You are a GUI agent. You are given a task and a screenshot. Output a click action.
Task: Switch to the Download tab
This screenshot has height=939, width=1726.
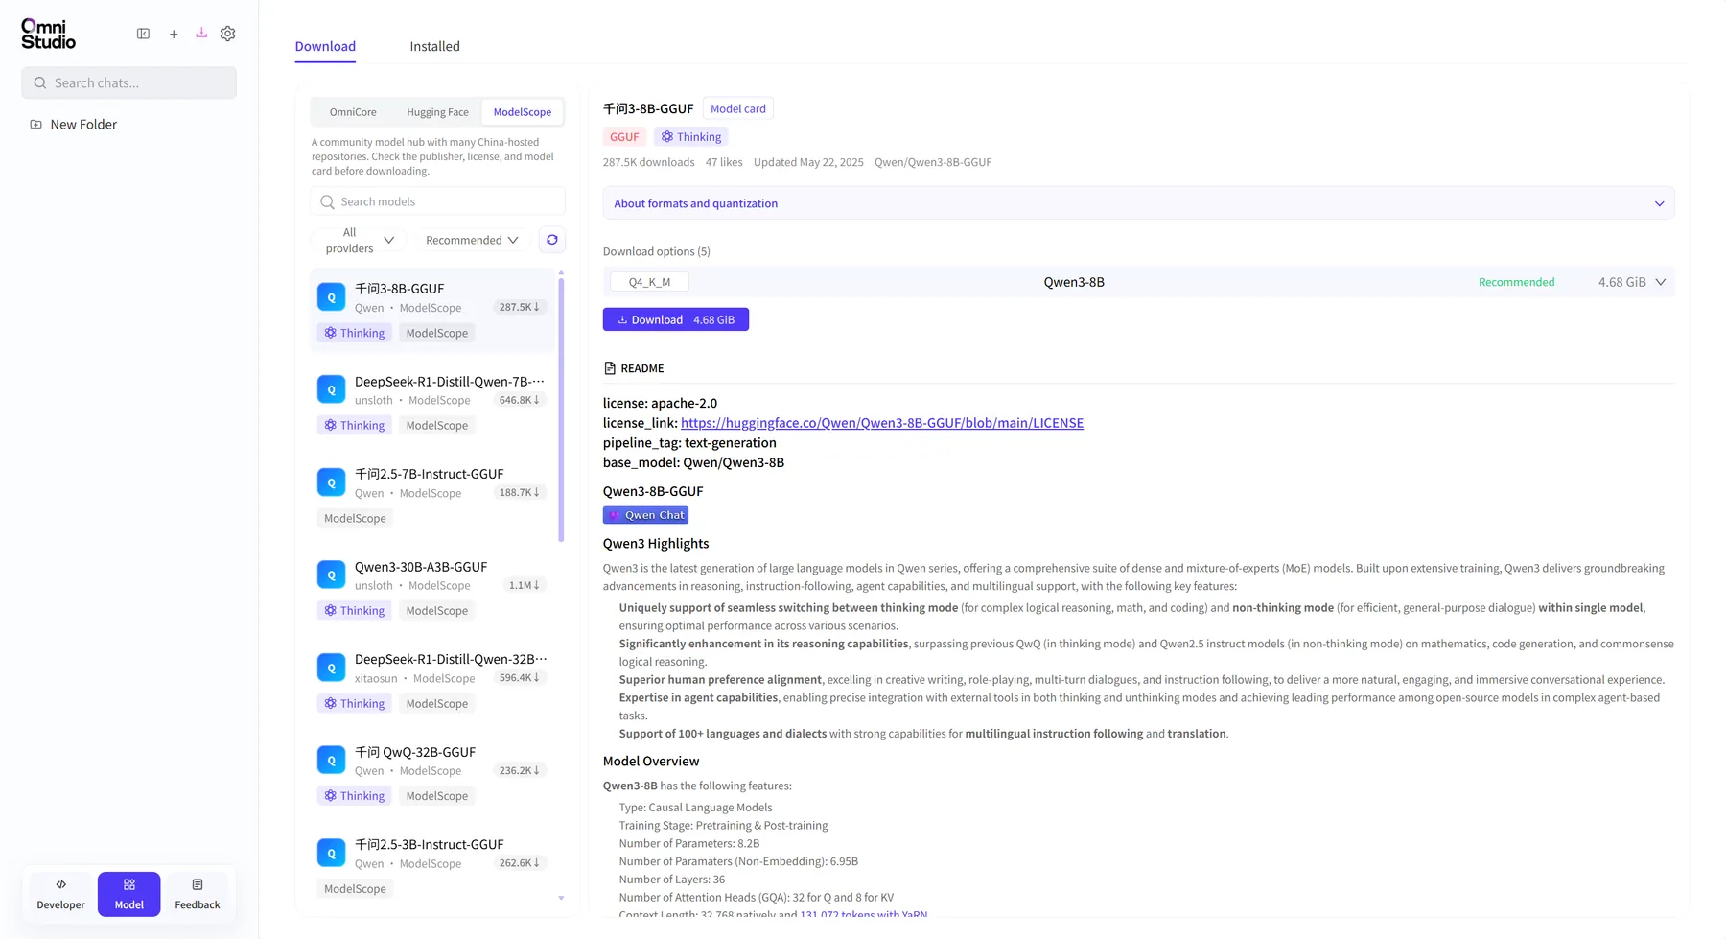(325, 46)
